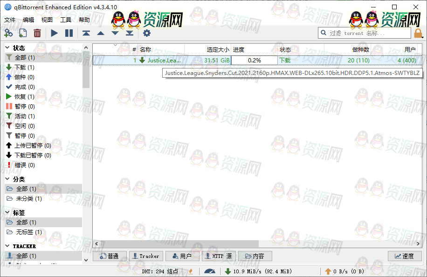427x277 pixels.
Task: Open the Tracker tab
Action: 146,256
